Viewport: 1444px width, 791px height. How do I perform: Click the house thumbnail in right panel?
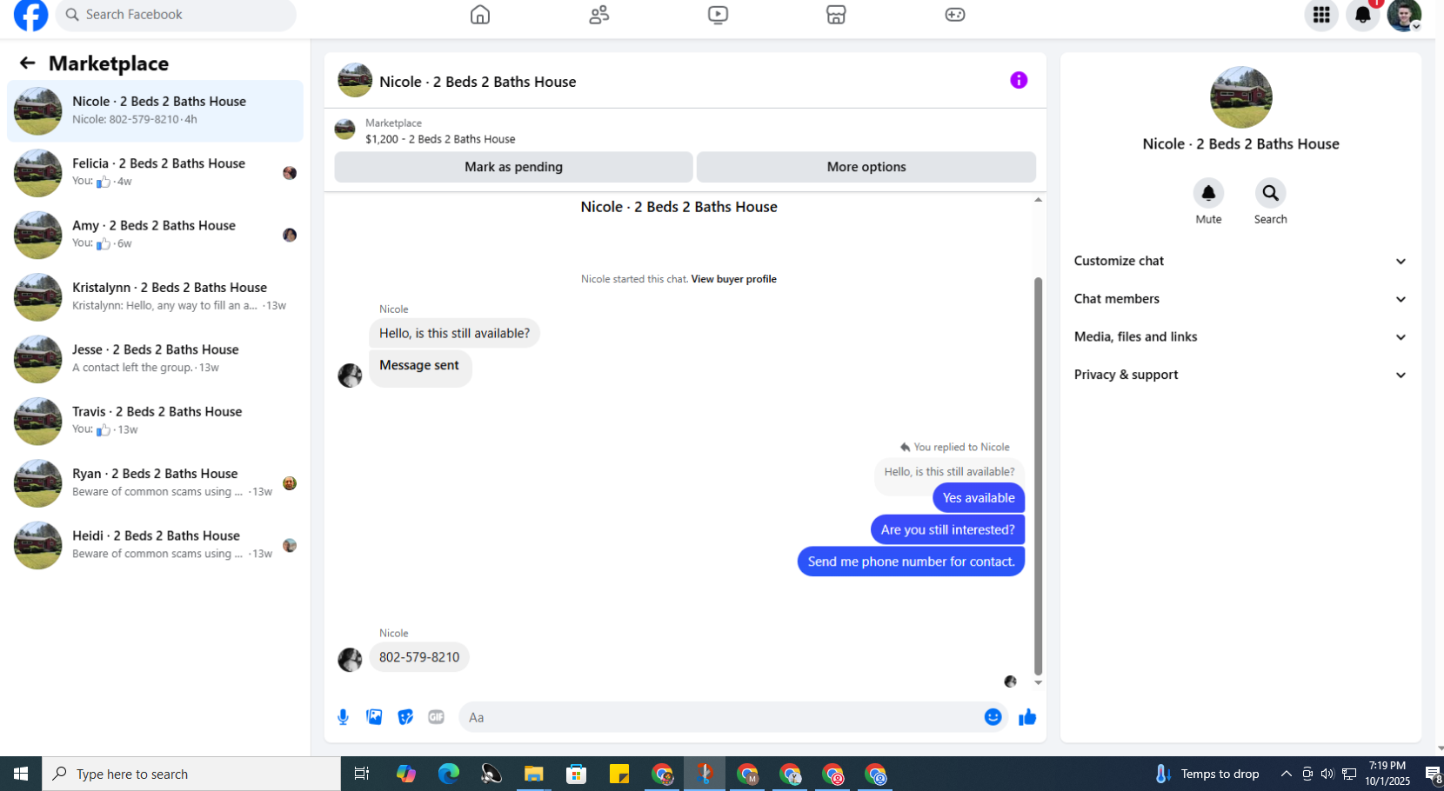pyautogui.click(x=1240, y=97)
